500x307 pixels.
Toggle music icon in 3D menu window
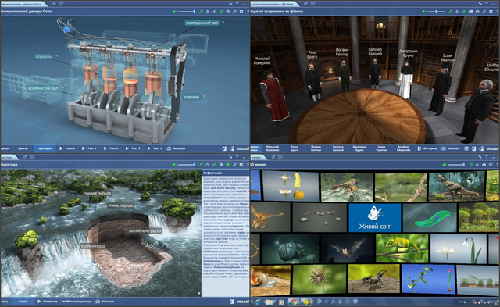pos(470,165)
